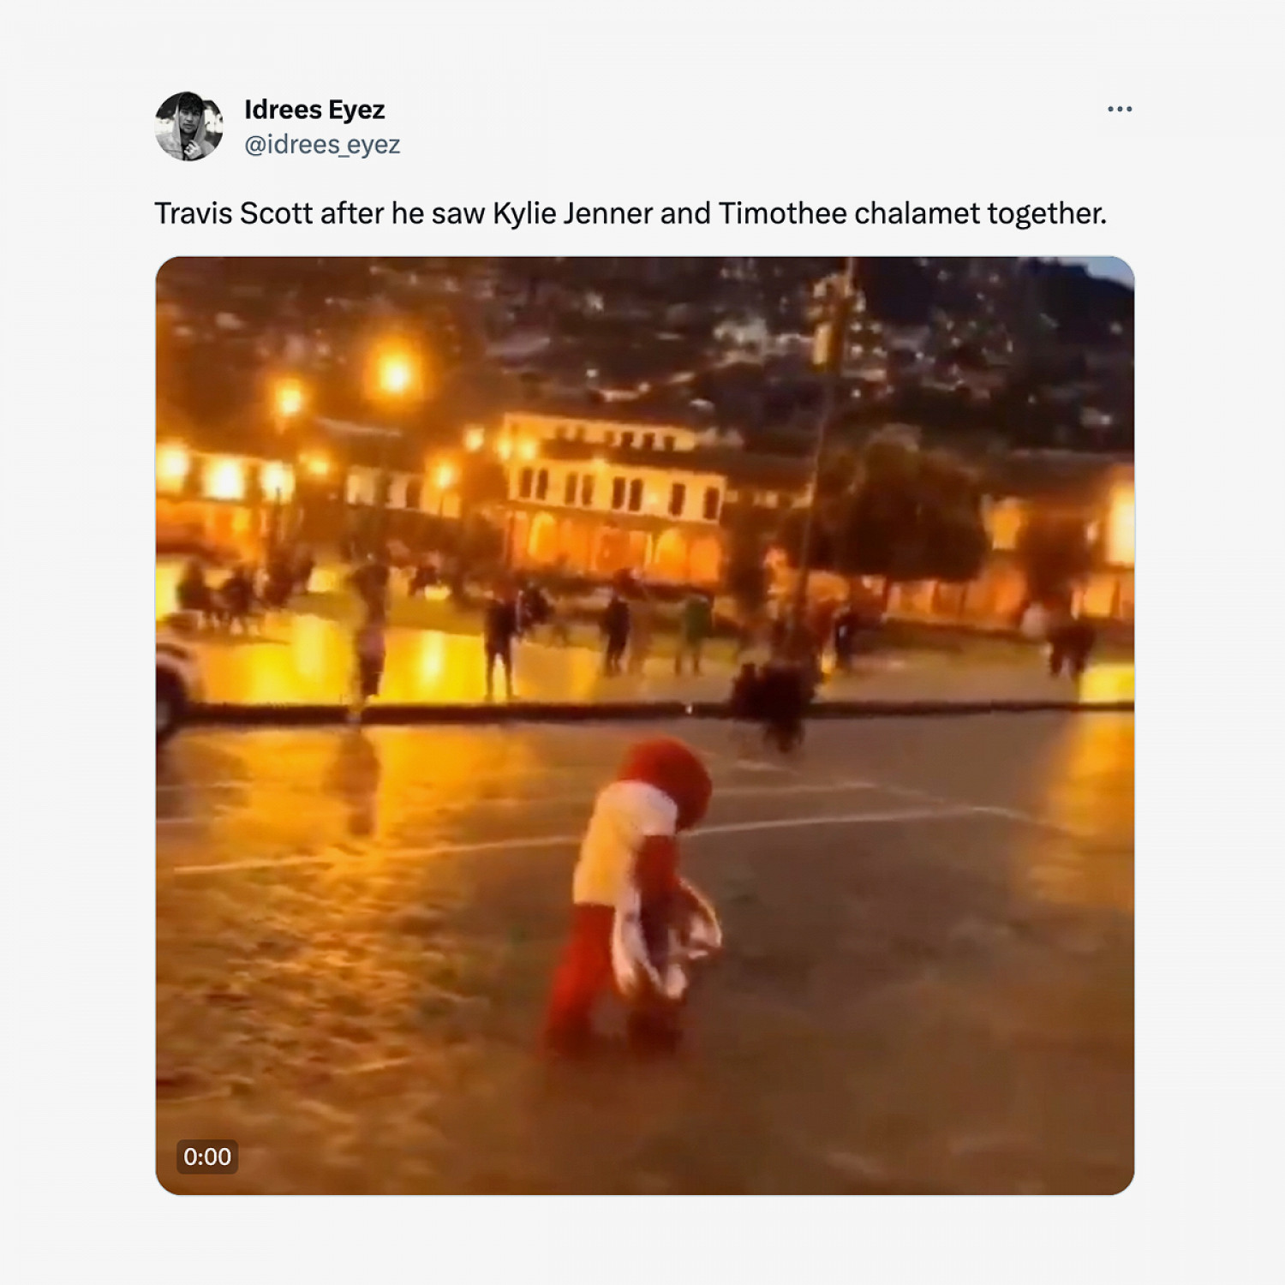Click the pedestrians standing near the curb
1285x1285 pixels.
coord(600,638)
